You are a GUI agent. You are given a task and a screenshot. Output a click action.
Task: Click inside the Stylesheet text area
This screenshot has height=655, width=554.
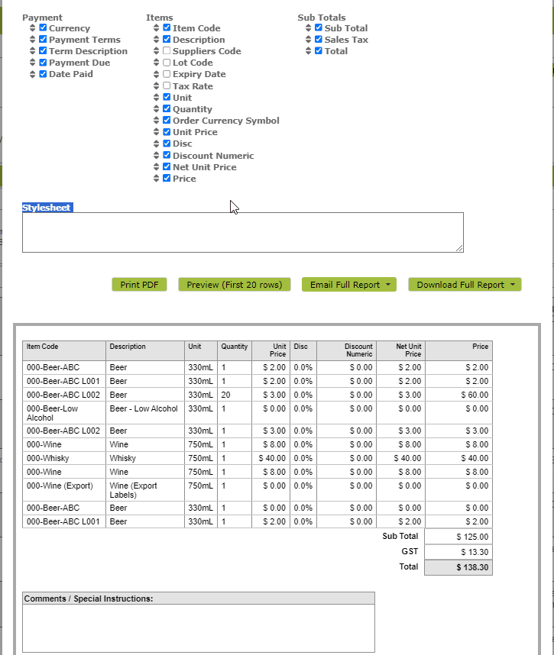[x=242, y=232]
